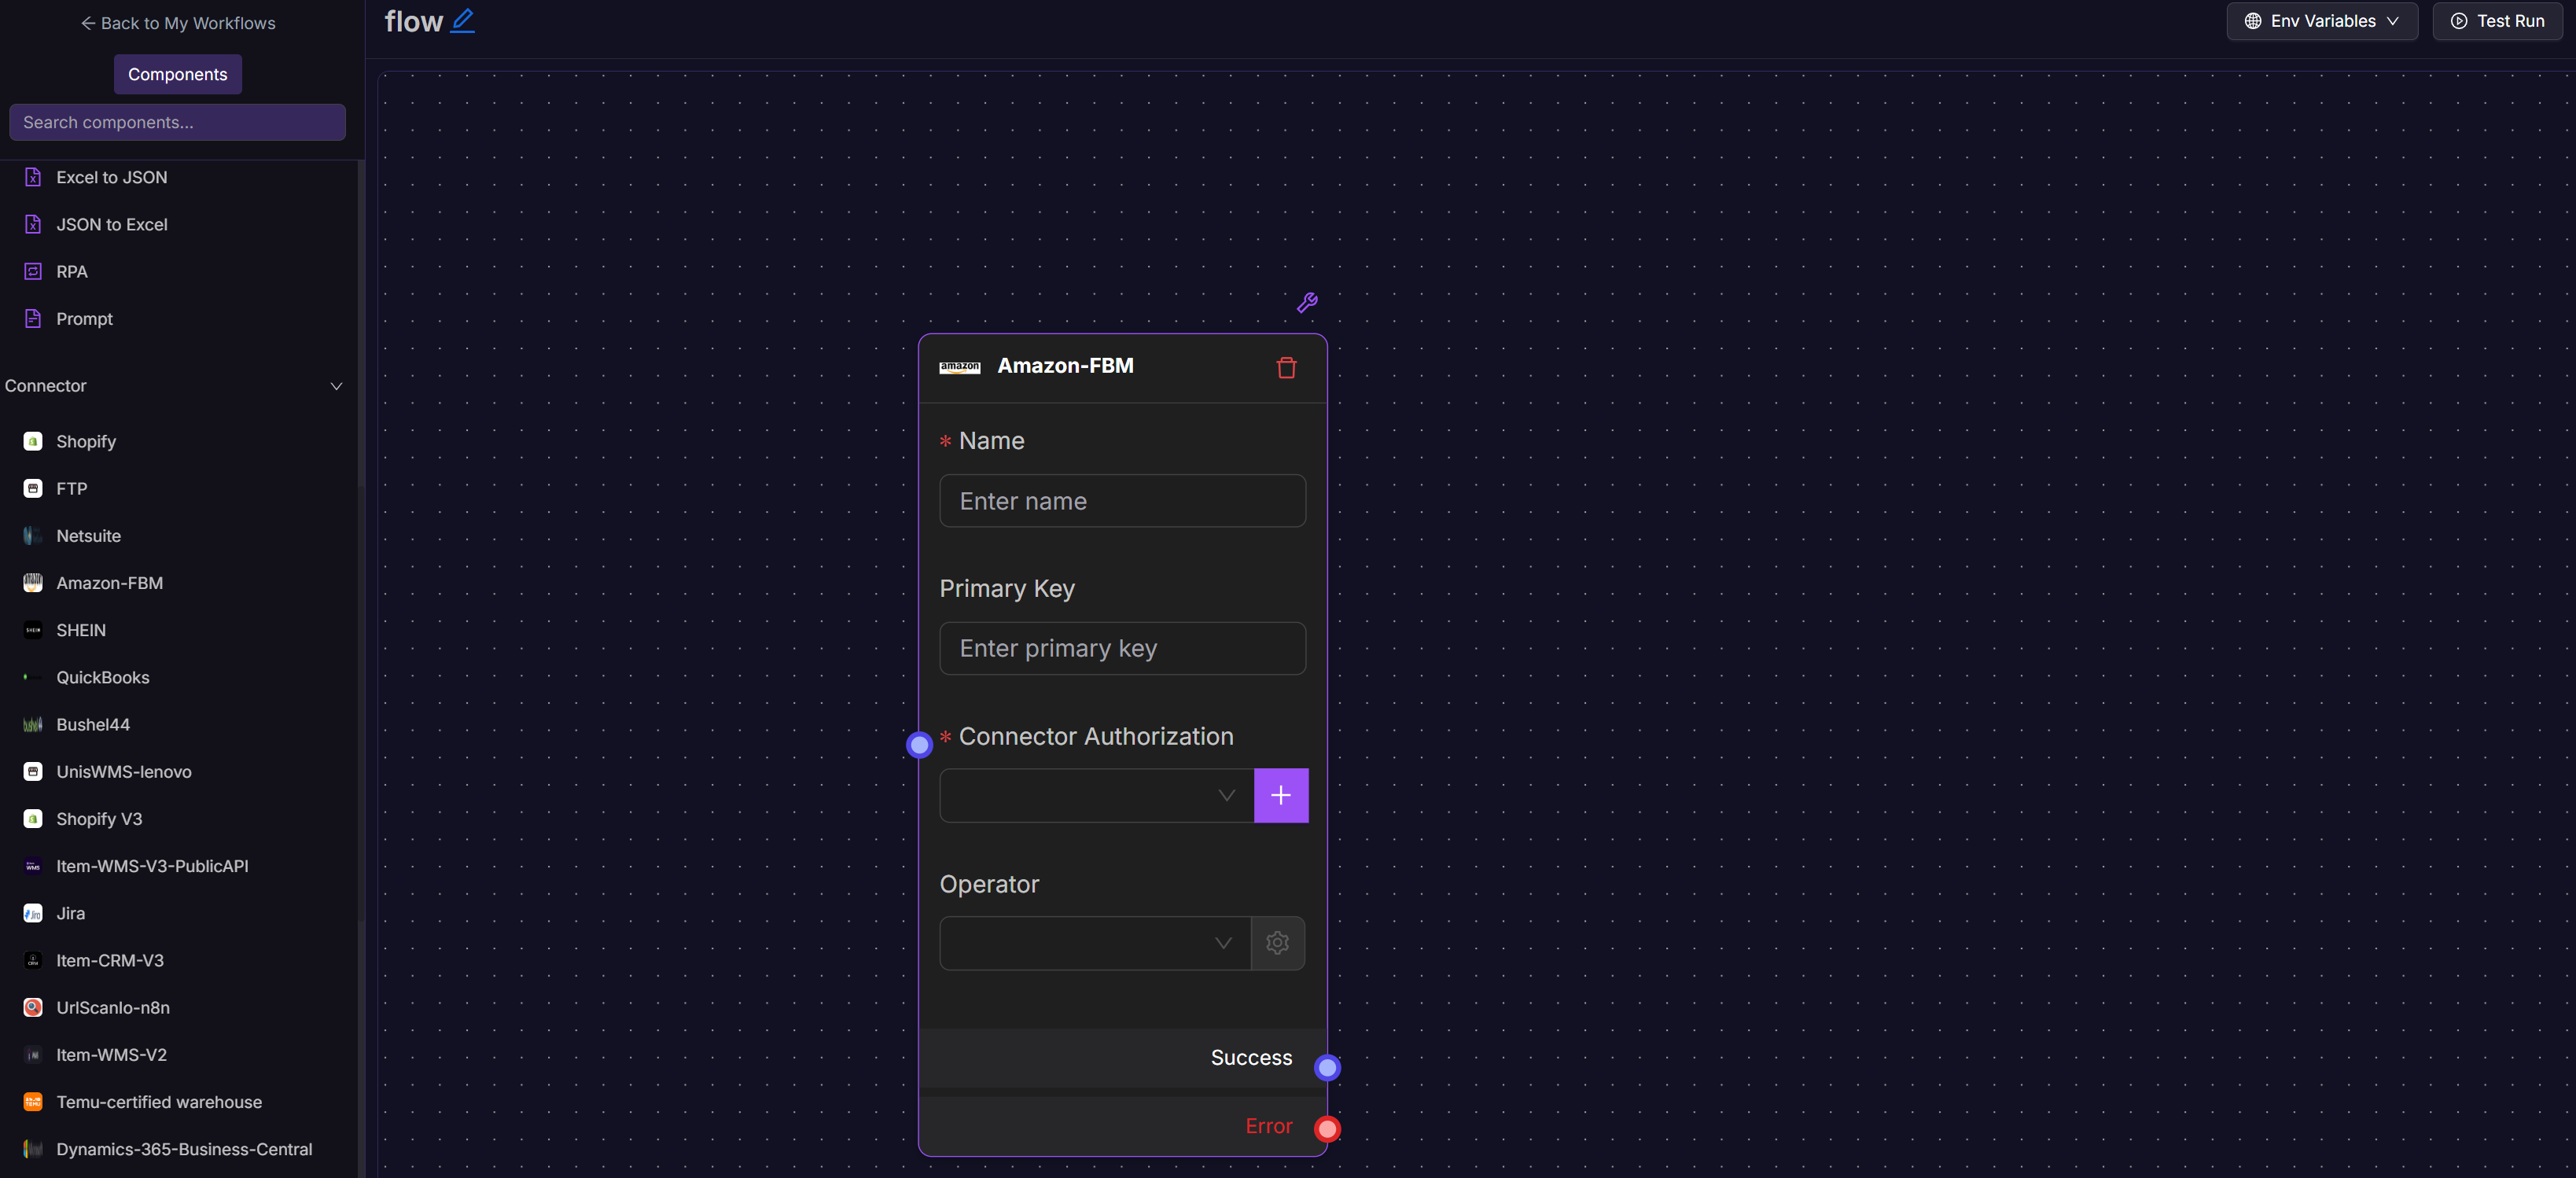2576x1178 pixels.
Task: Click the Enter name input field
Action: 1122,500
